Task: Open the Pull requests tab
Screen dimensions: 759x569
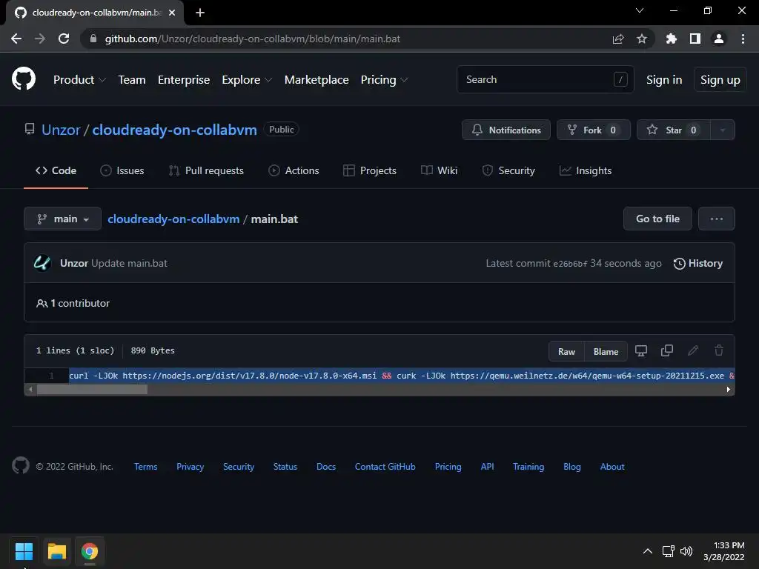Action: pyautogui.click(x=206, y=171)
